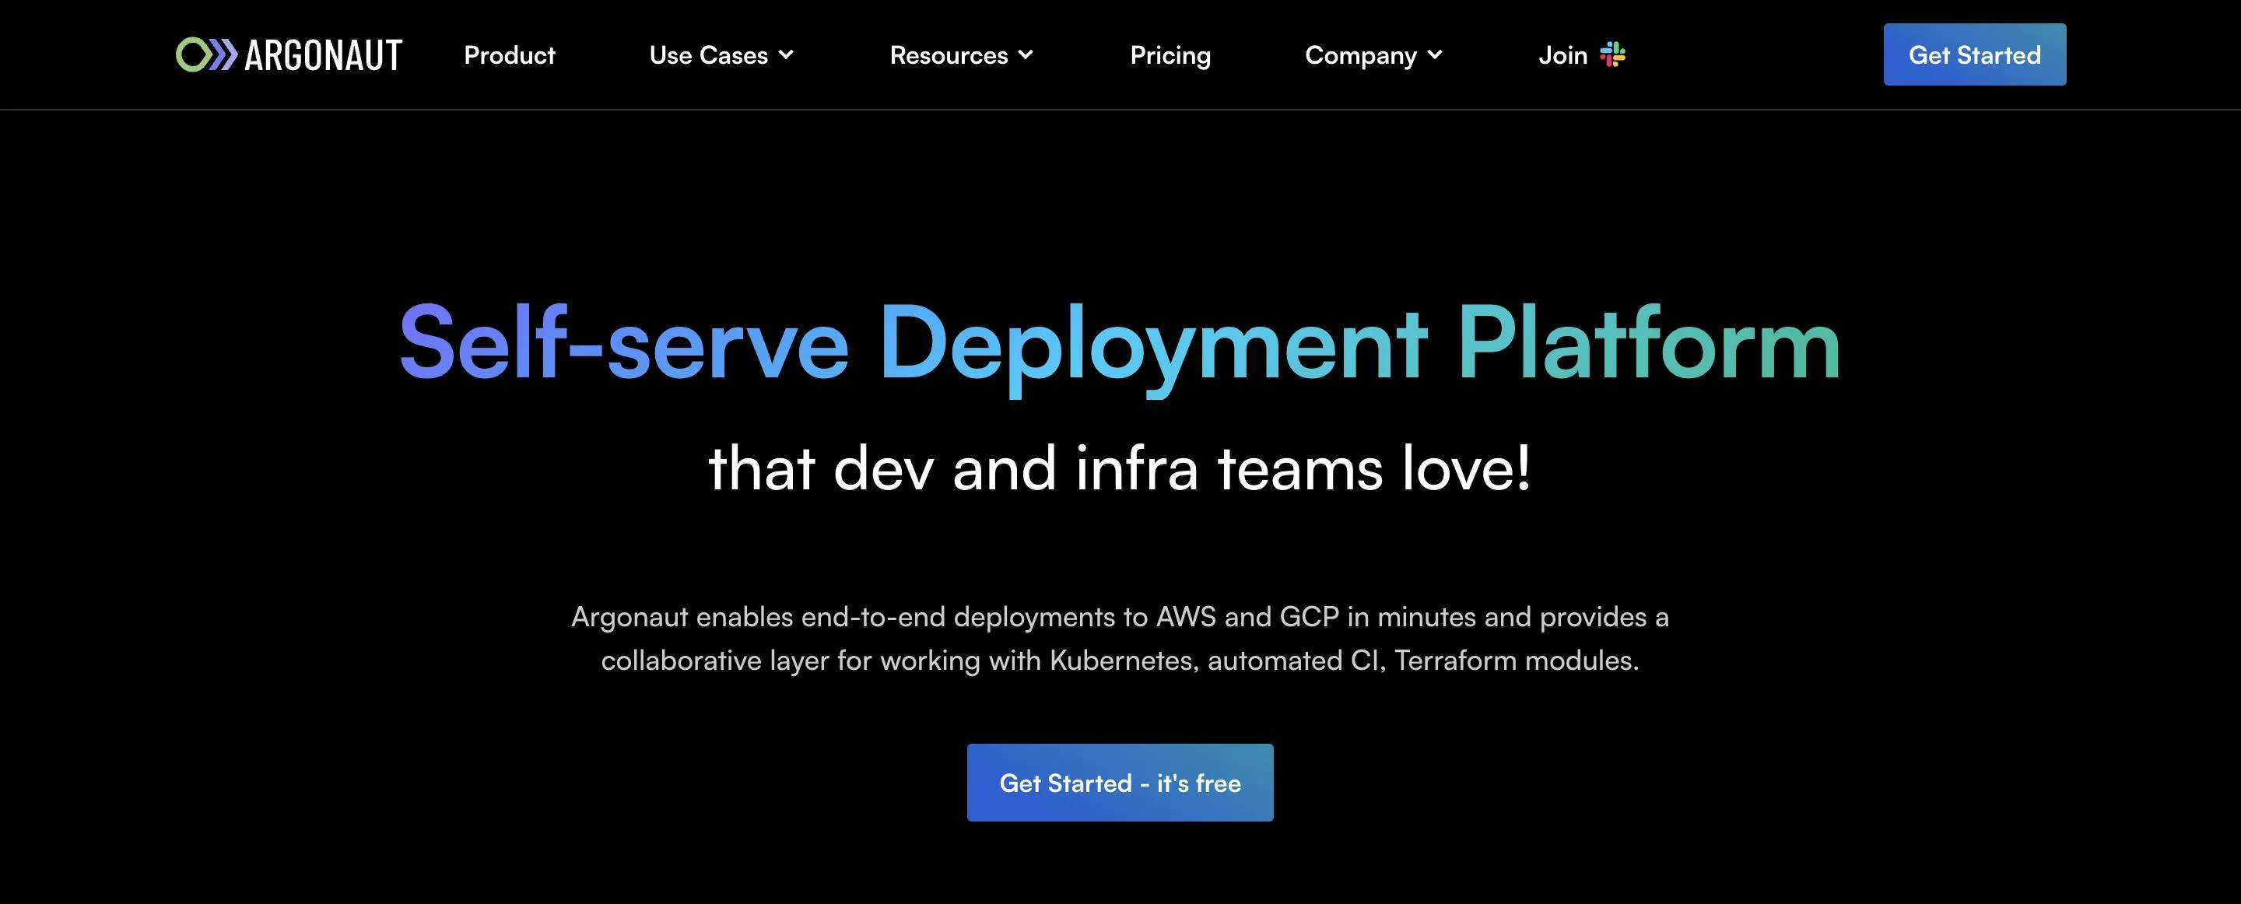2241x904 pixels.
Task: Expand the Resources chevron arrow
Action: tap(1026, 54)
